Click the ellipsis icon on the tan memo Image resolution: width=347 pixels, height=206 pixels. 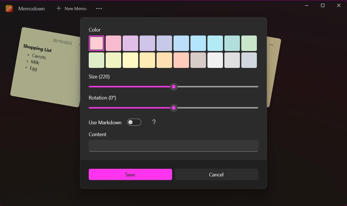coord(271,45)
